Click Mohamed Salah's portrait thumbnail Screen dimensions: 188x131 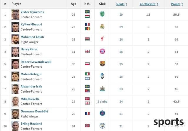click(x=15, y=39)
